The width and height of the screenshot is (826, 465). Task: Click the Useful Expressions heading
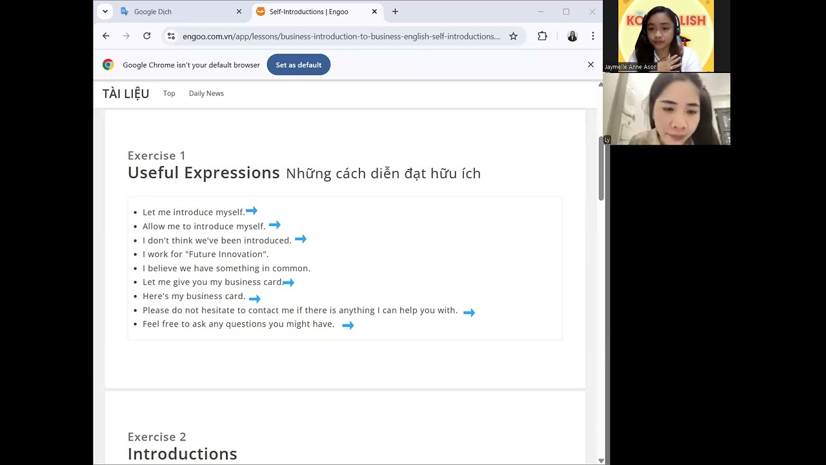click(203, 172)
